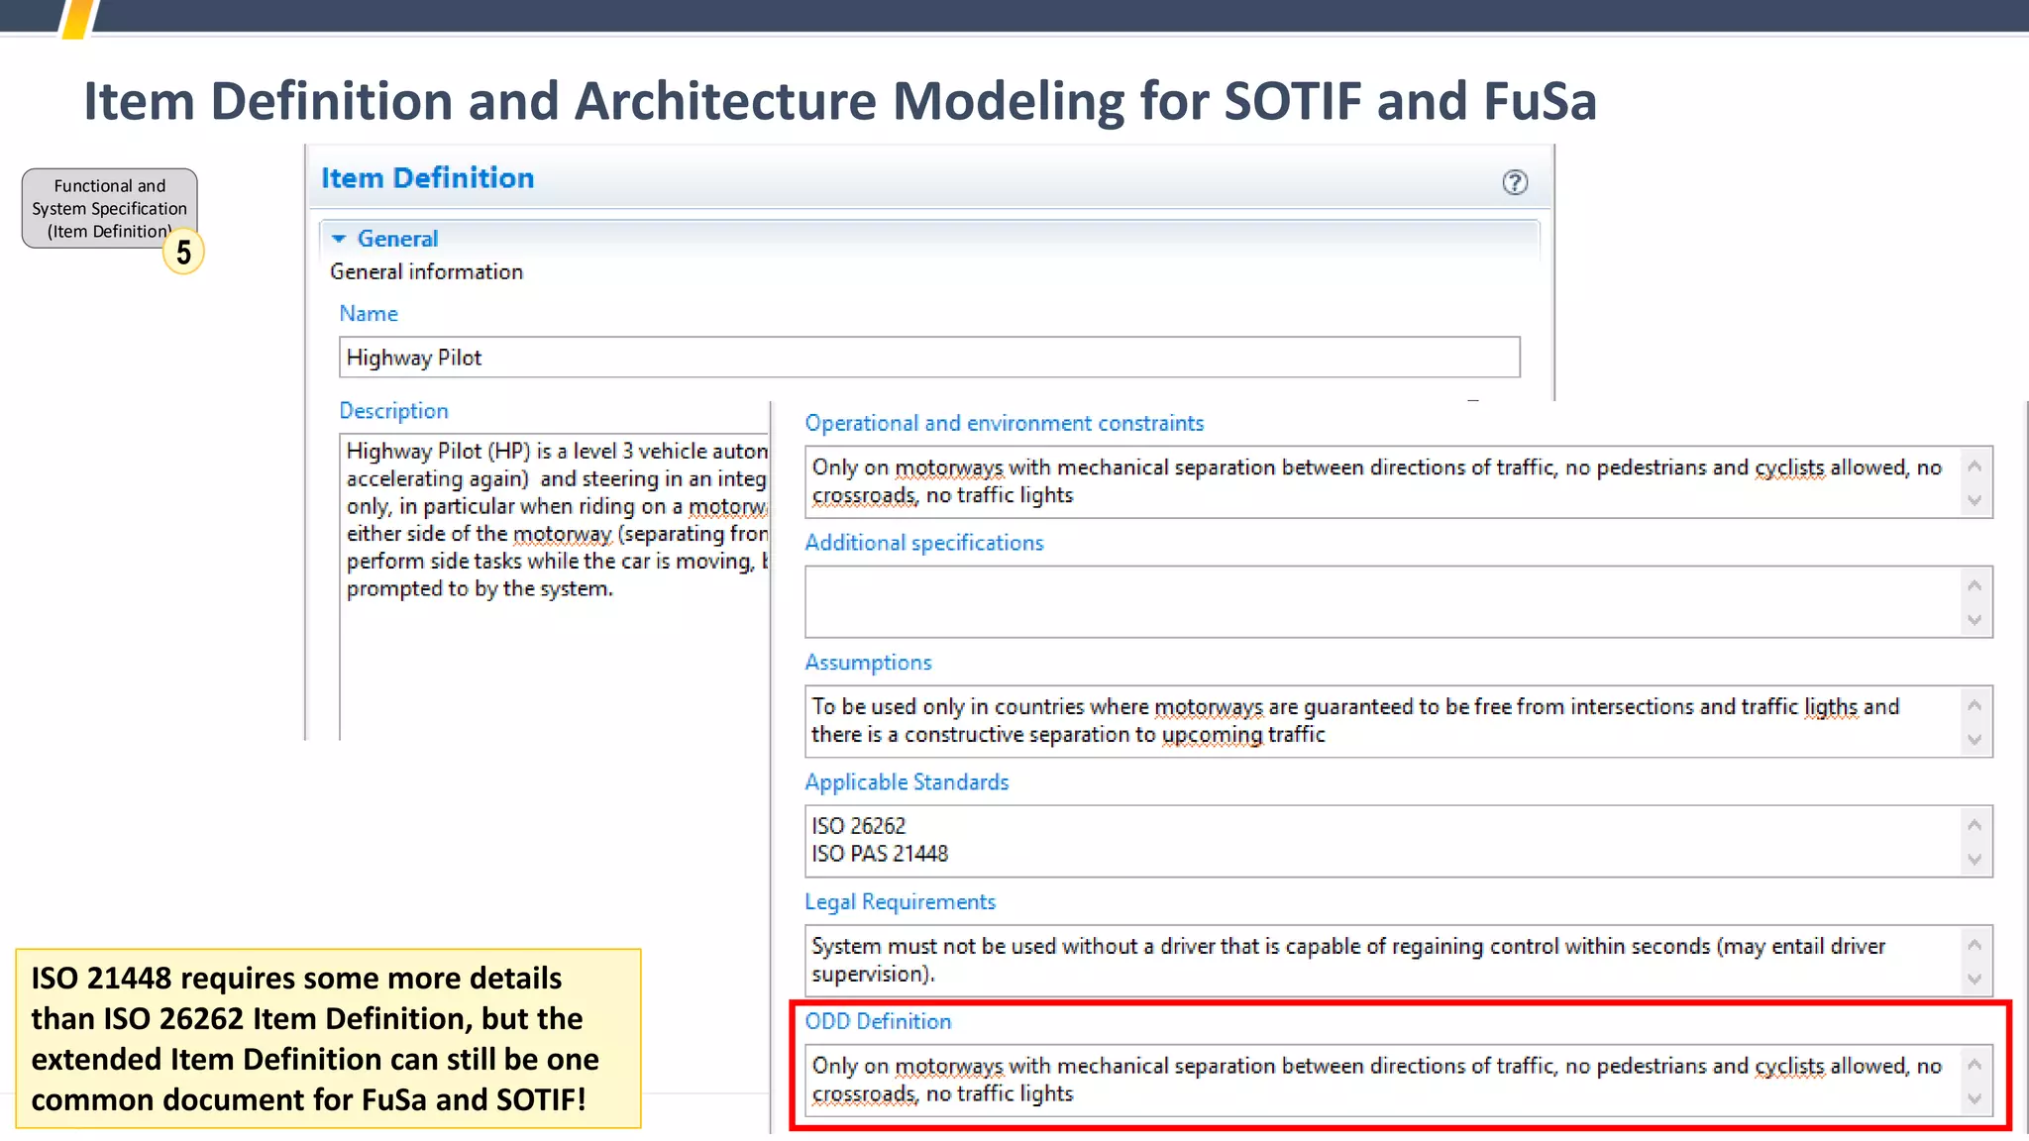Open the Item Definition help icon
The image size is (2029, 1141).
(1514, 182)
